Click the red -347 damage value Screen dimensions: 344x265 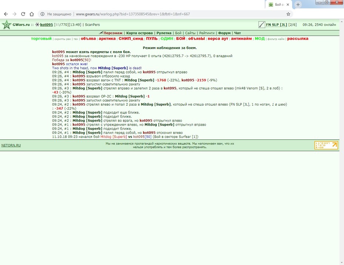[59, 108]
